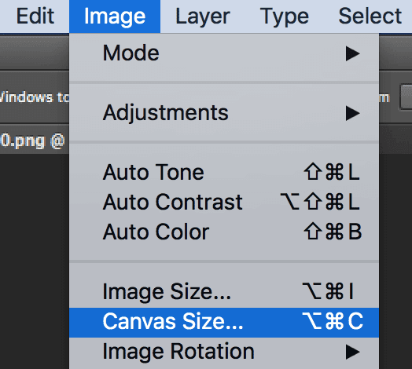
Task: Close the highlighted Image menu
Action: click(115, 16)
